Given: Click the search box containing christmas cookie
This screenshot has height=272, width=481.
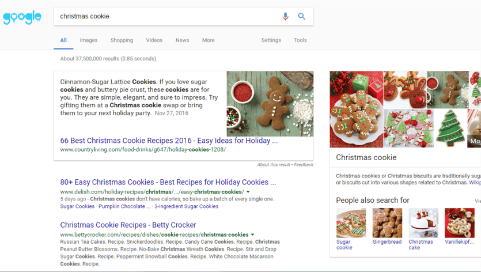Looking at the screenshot, I should point(167,17).
